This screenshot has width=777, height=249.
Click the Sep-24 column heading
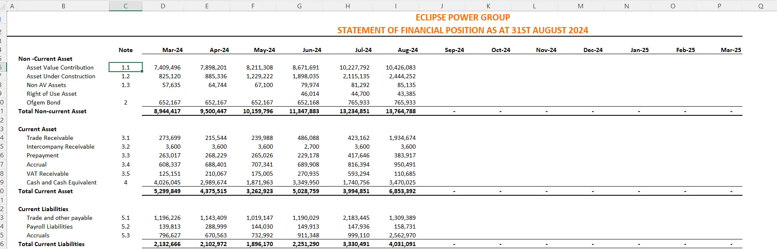tap(454, 50)
